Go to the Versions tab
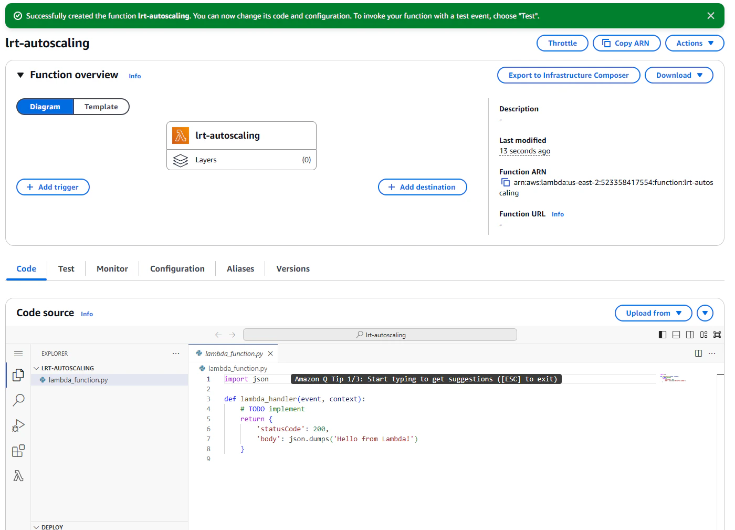 293,269
